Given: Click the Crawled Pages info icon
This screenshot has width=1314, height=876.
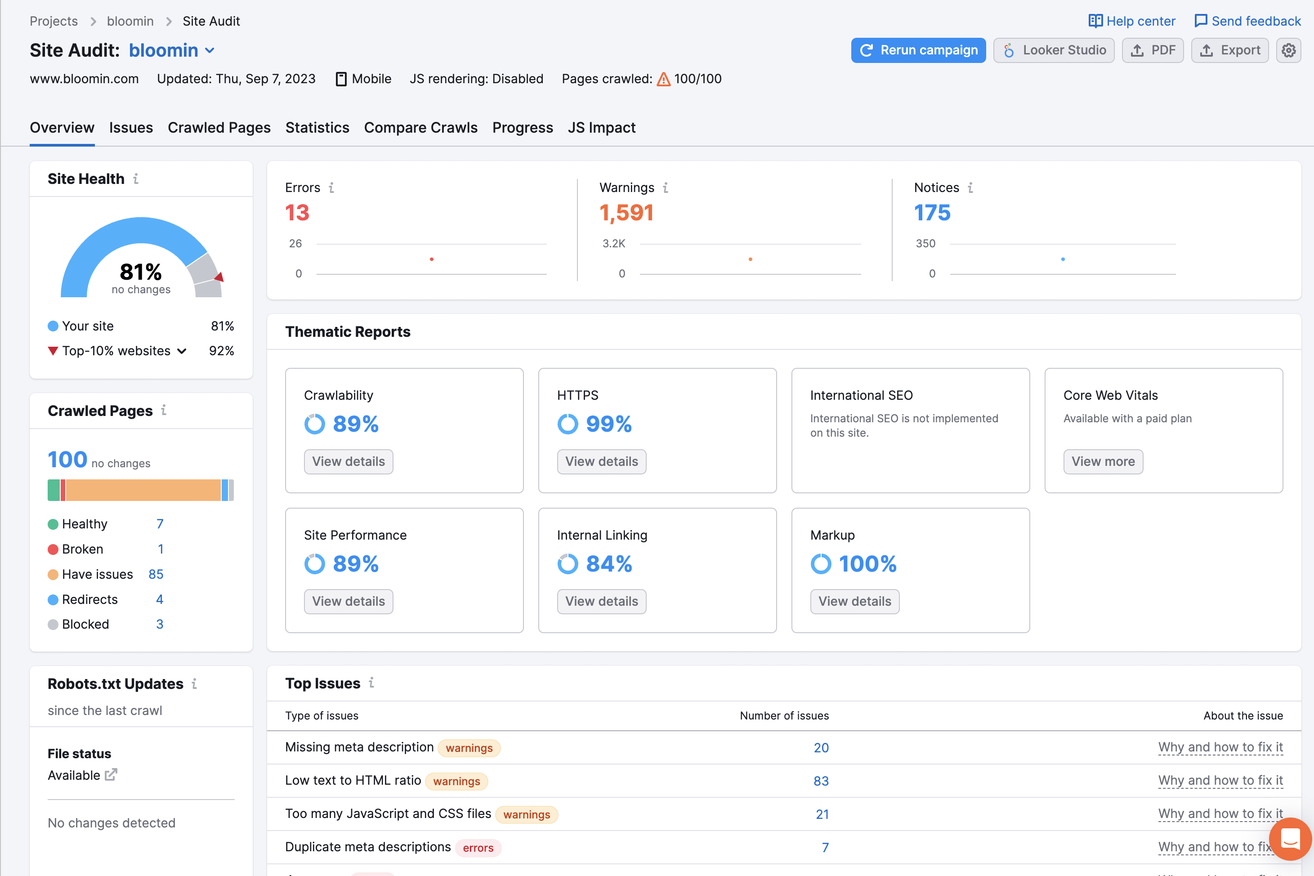Looking at the screenshot, I should (x=164, y=410).
